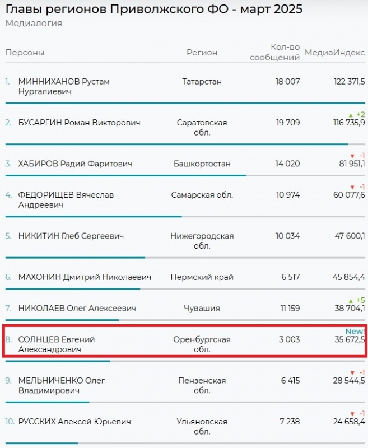This screenshot has height=448, width=368.
Task: Click the New! badge for Солнцев
Action: (x=355, y=332)
